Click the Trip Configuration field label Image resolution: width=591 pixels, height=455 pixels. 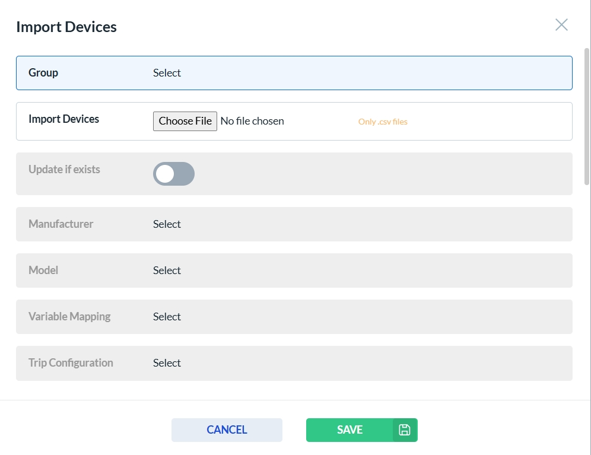(x=71, y=363)
